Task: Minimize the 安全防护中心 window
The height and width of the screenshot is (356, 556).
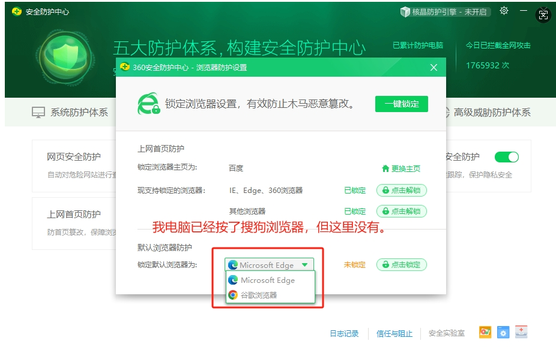Action: 524,11
